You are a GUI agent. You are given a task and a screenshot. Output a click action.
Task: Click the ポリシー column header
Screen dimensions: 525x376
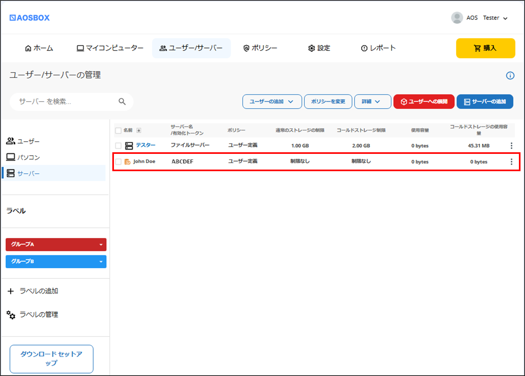point(237,130)
